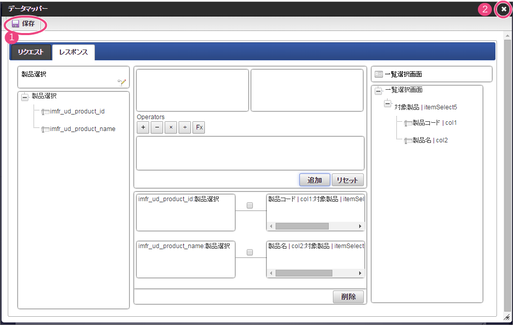
Task: Click the resize grip at dialog corner
Action: (x=507, y=317)
